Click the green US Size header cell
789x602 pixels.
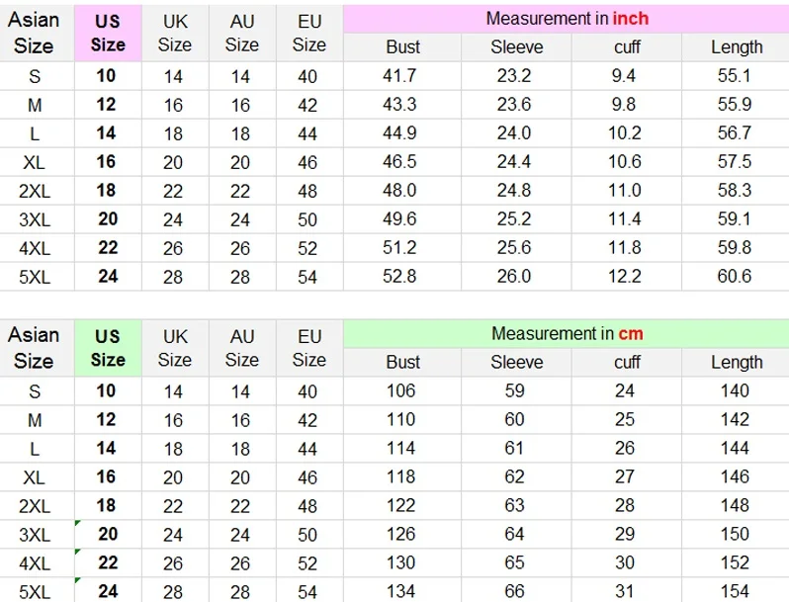(108, 348)
